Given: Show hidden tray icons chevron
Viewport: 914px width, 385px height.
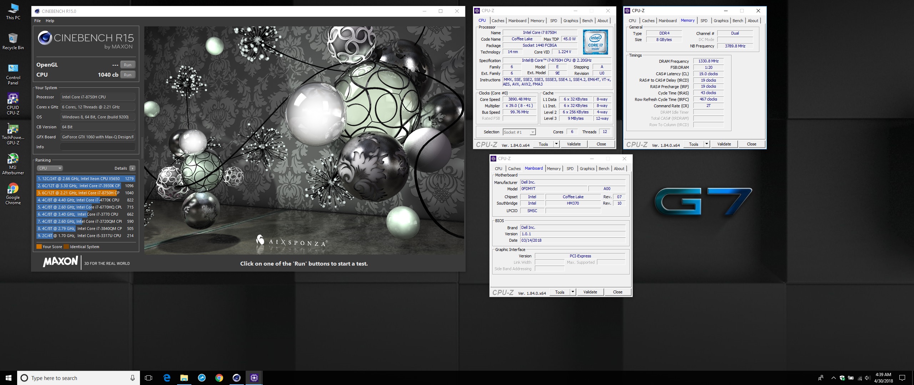Looking at the screenshot, I should coord(833,378).
